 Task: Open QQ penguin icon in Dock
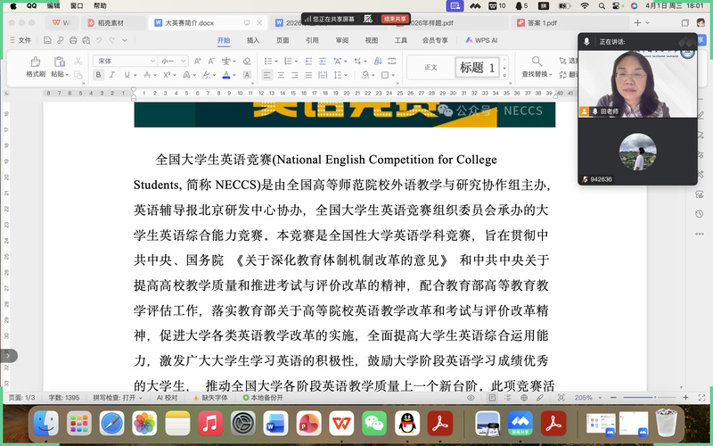pyautogui.click(x=407, y=424)
